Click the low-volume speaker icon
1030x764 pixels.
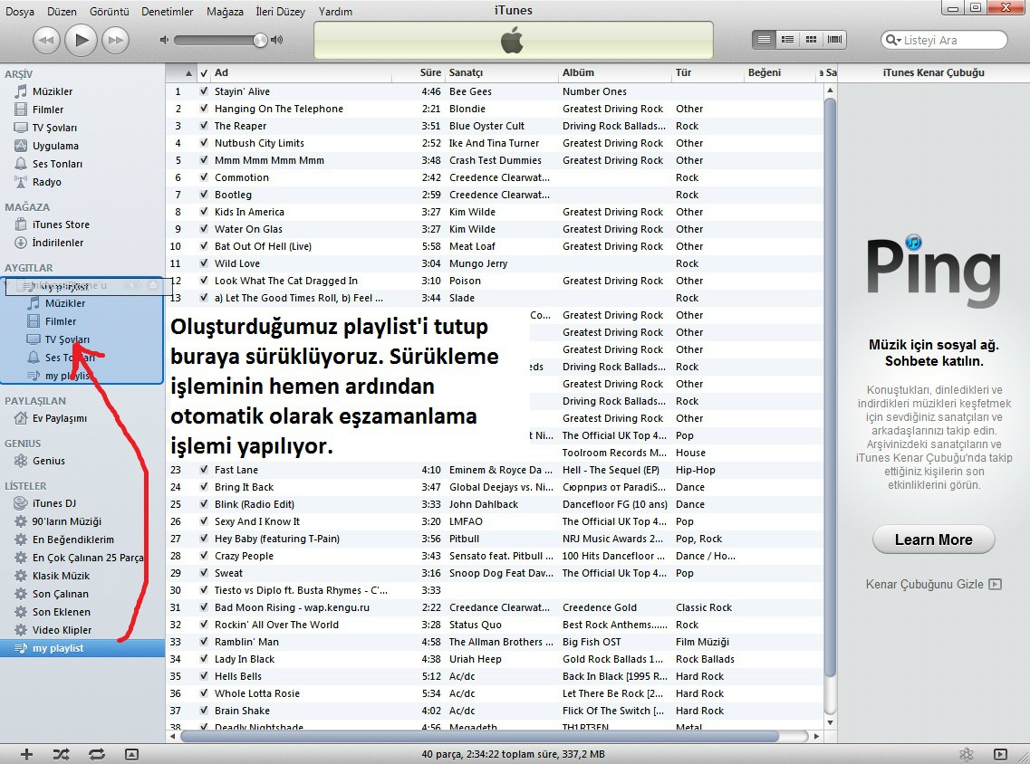click(x=164, y=40)
